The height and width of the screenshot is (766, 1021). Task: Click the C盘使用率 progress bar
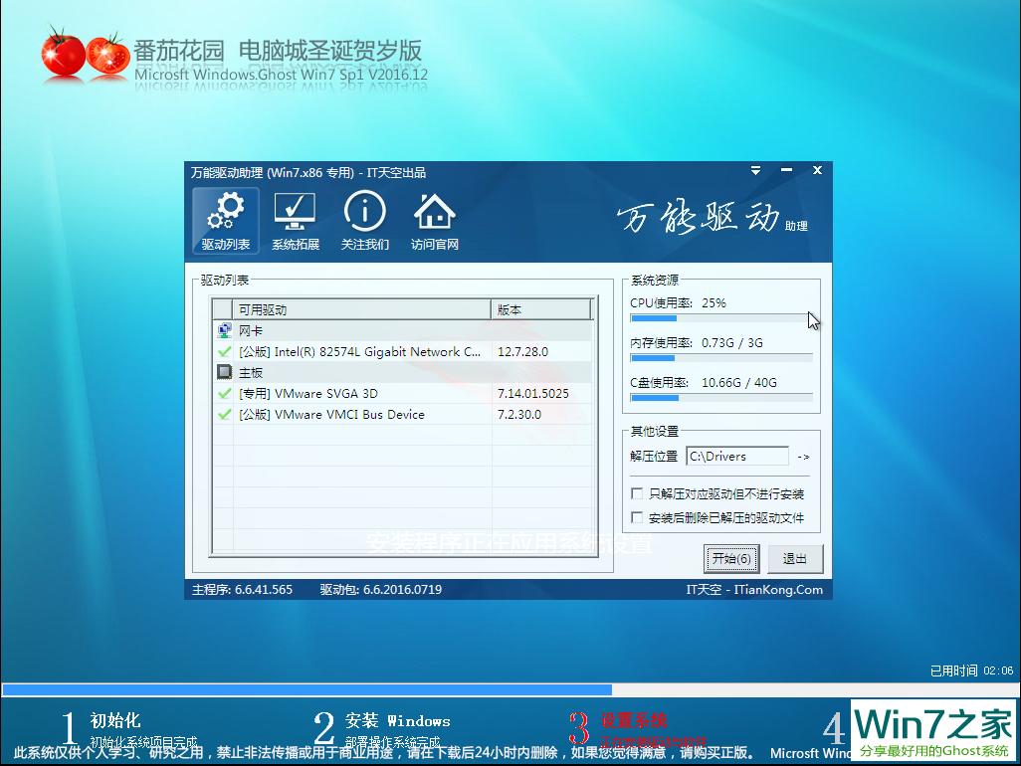point(720,398)
